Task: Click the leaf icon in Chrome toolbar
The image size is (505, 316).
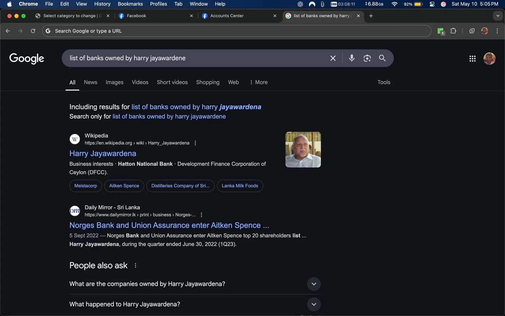Action: (472, 31)
